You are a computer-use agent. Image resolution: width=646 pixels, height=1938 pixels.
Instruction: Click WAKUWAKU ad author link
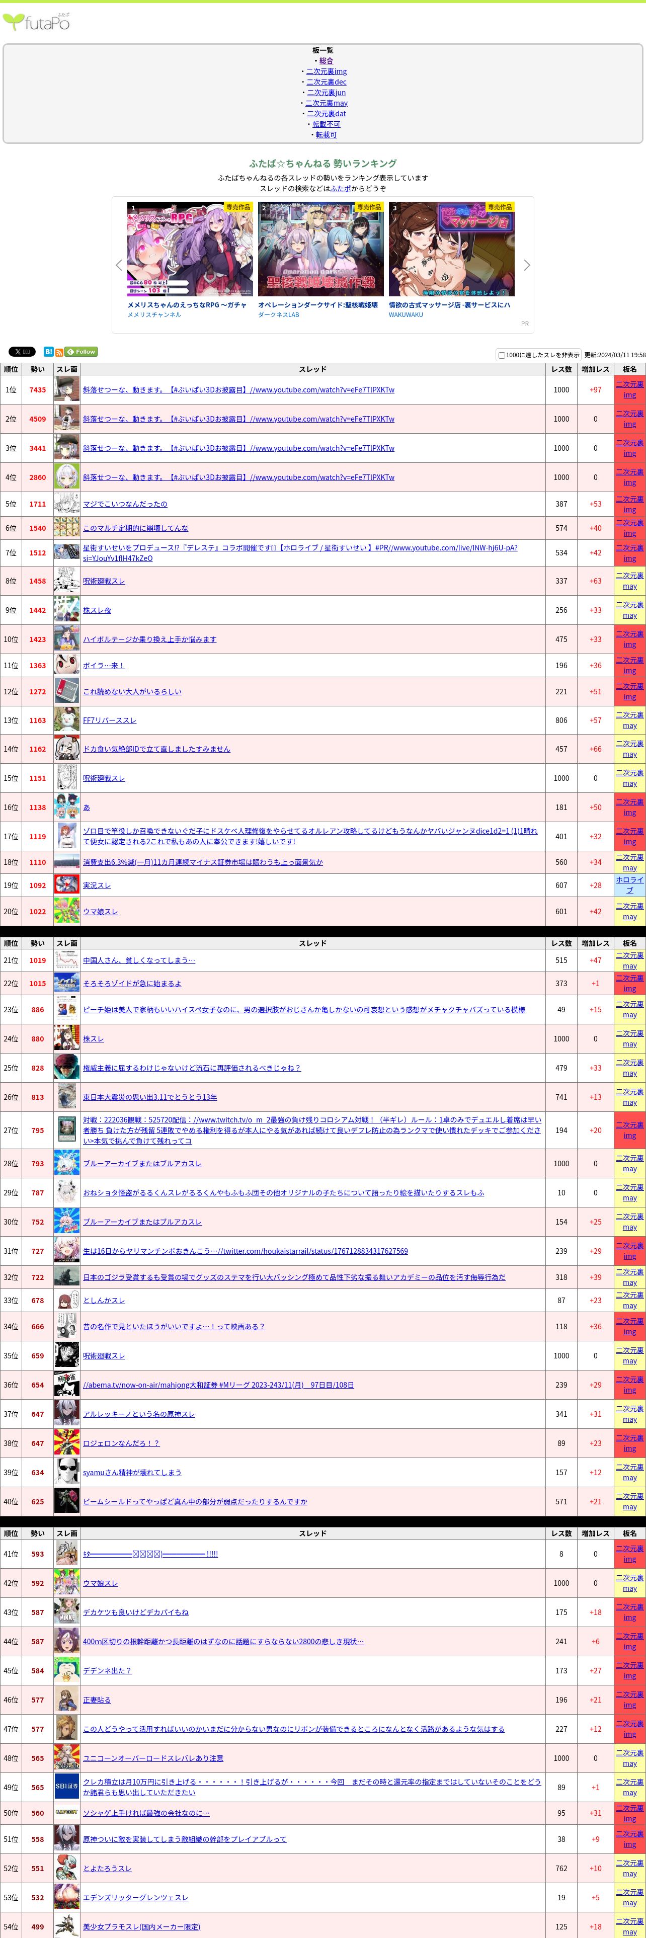406,314
